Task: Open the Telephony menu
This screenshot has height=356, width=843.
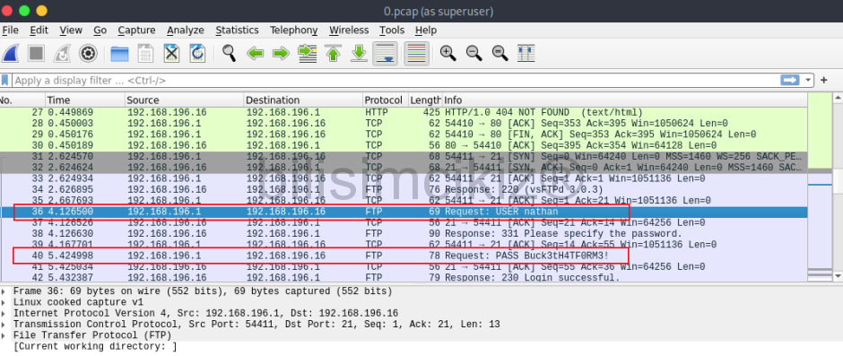Action: 293,30
